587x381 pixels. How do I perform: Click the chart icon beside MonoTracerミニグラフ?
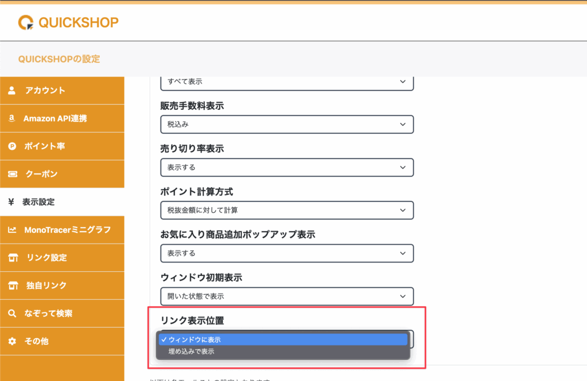point(13,230)
